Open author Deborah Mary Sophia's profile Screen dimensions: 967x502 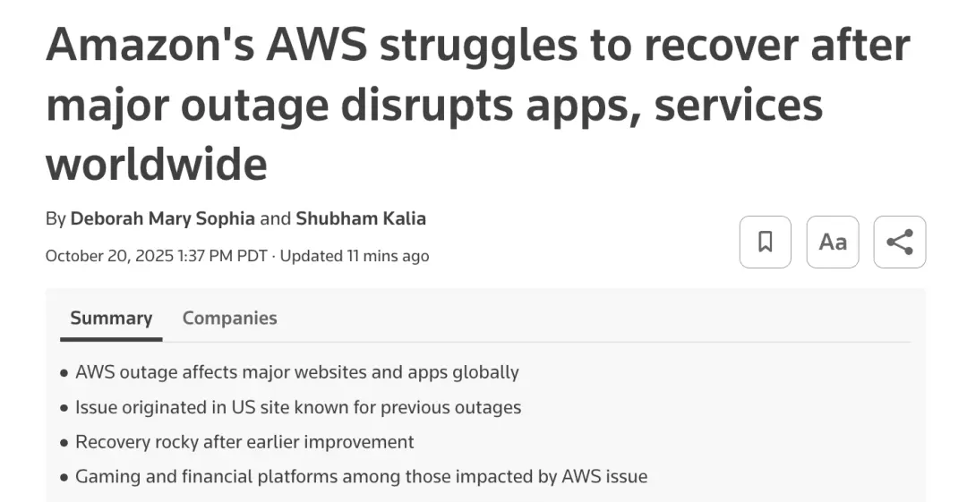click(x=162, y=218)
